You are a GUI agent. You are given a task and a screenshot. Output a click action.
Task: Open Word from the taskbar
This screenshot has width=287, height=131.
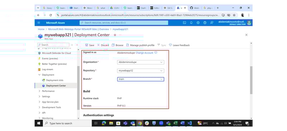[182, 123]
